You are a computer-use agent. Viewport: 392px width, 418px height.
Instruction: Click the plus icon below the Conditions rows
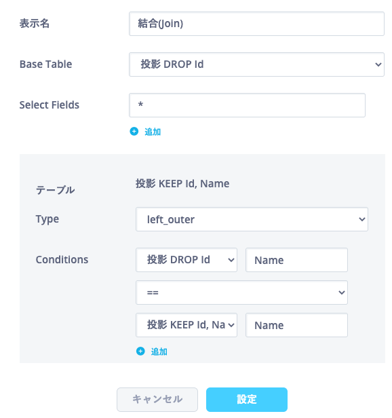140,351
